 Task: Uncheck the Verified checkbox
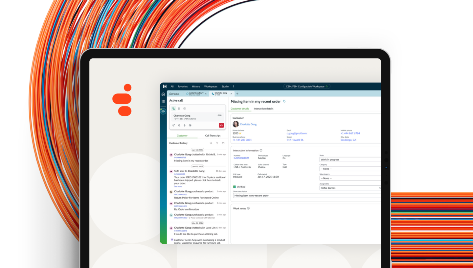234,186
